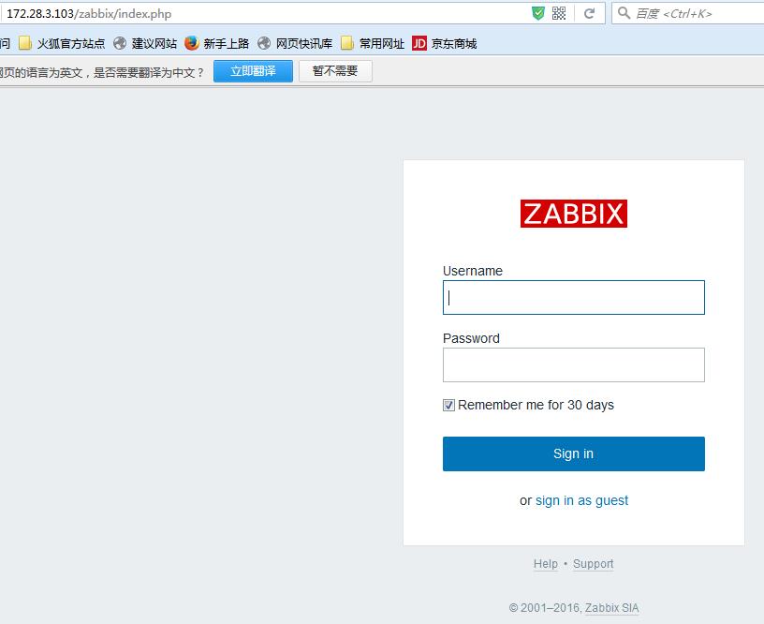Viewport: 764px width, 624px height.
Task: Dismiss translation bar with 暂不需要
Action: click(x=334, y=70)
